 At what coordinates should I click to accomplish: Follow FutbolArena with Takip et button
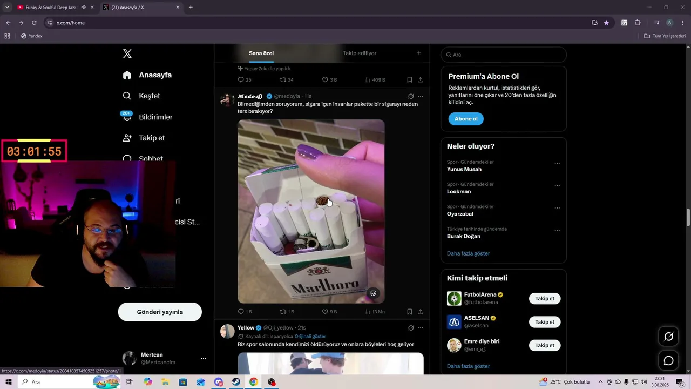[545, 299]
